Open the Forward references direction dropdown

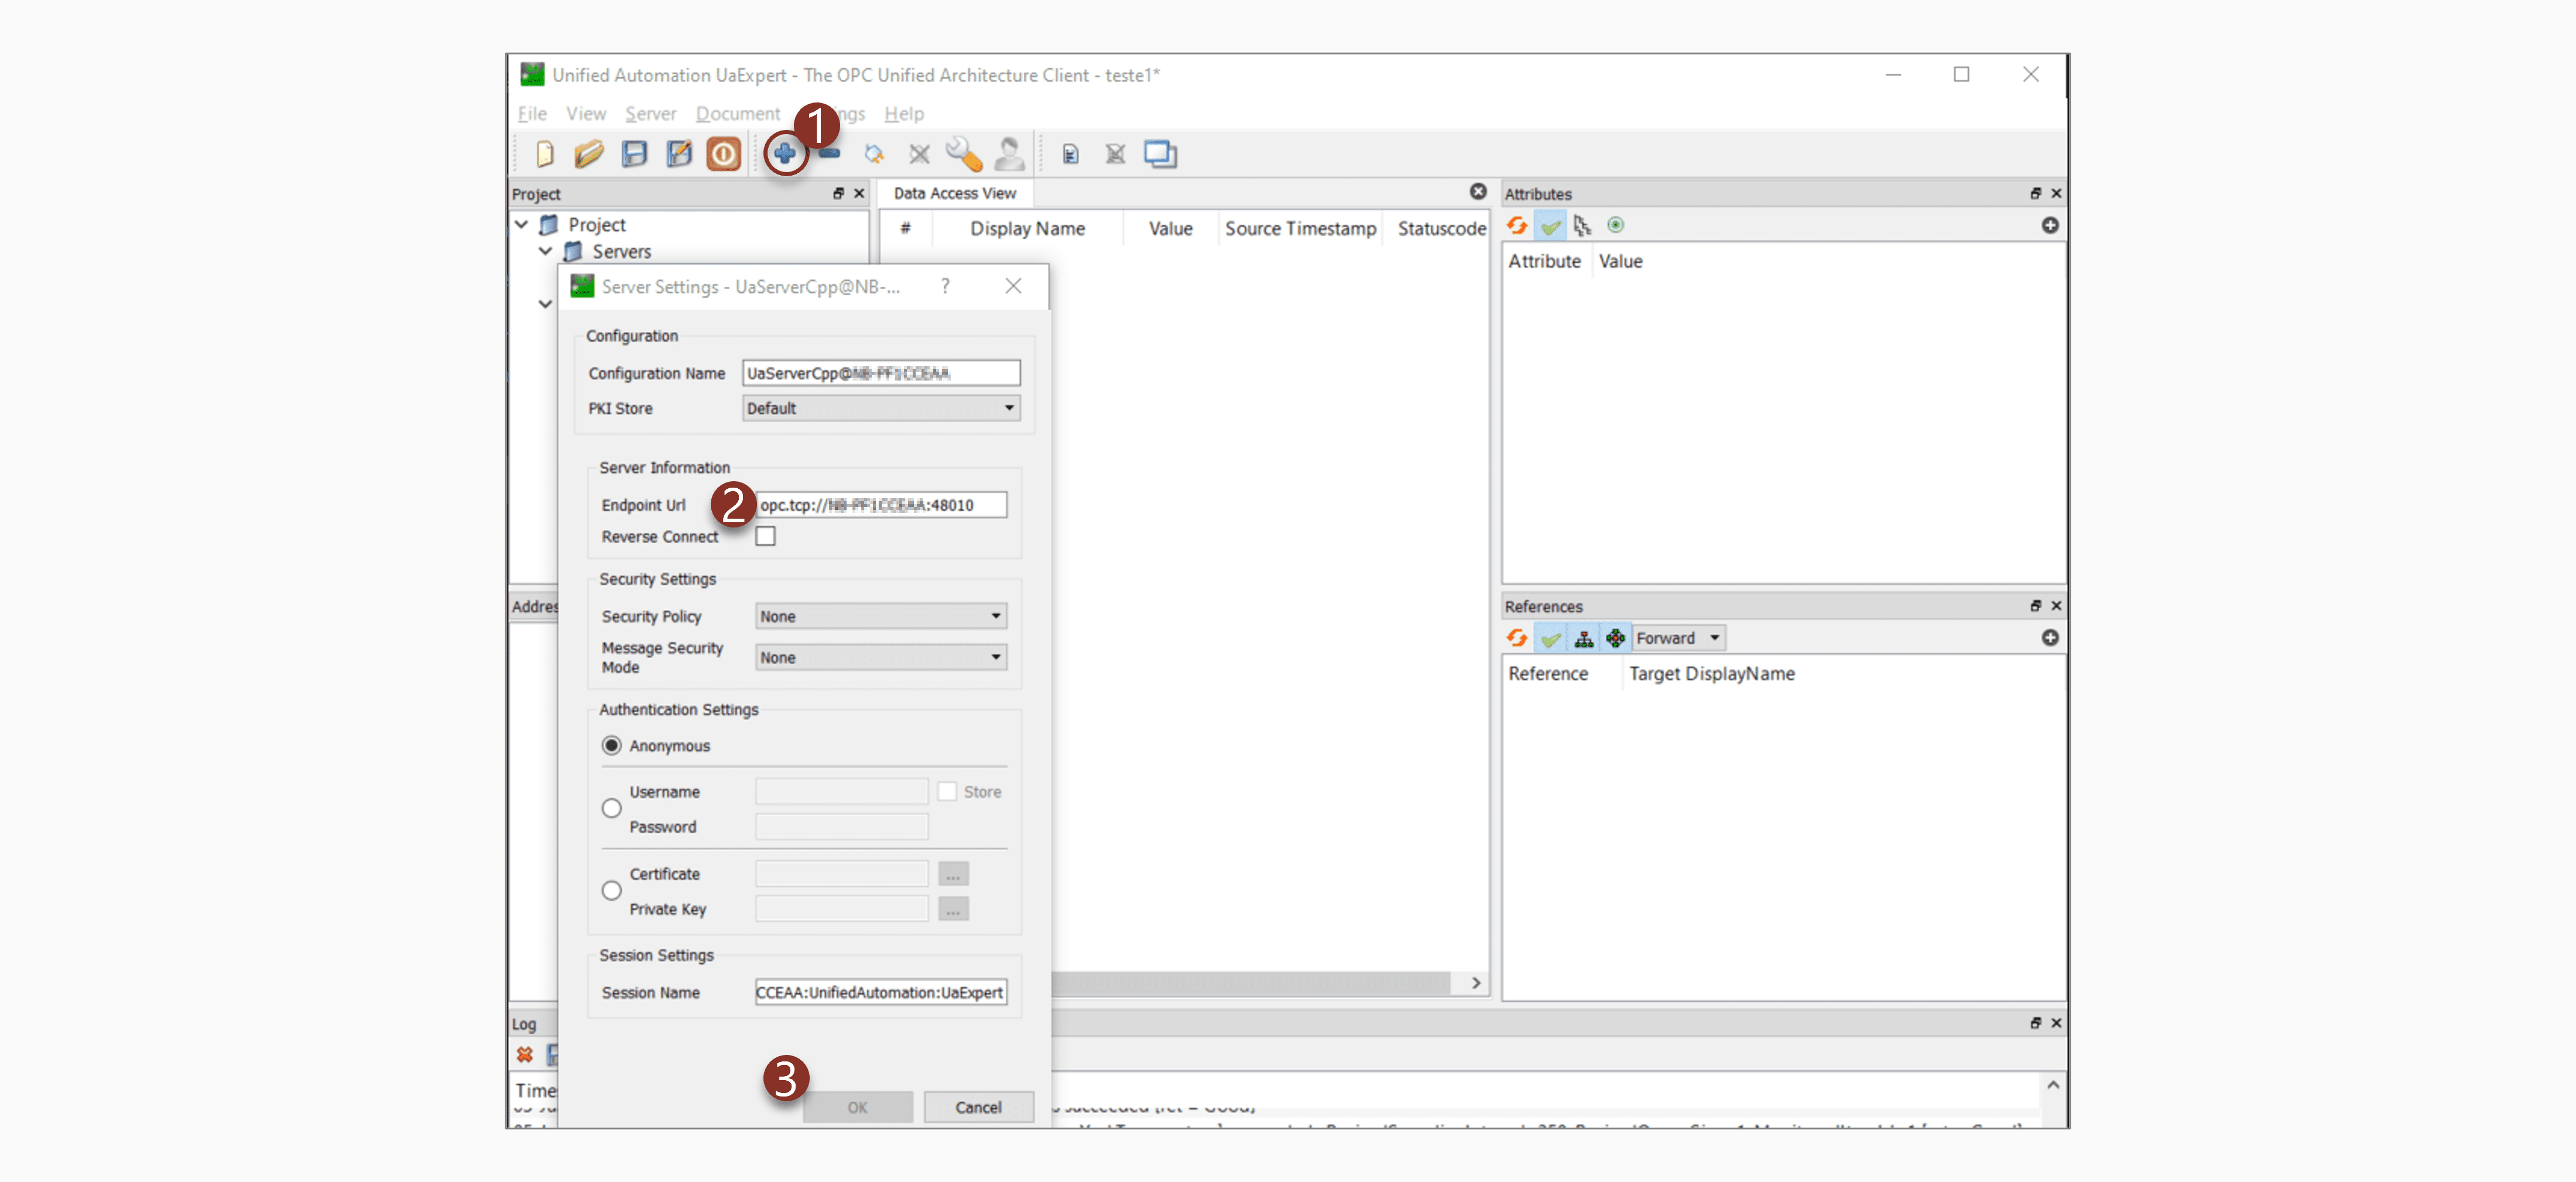tap(1677, 638)
